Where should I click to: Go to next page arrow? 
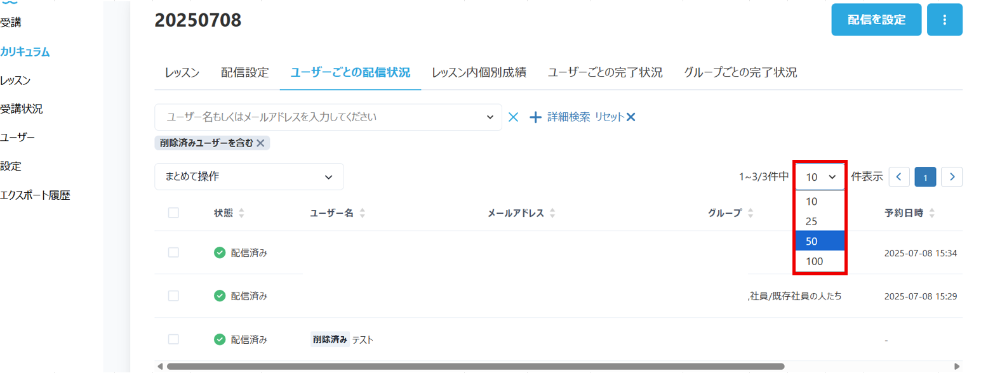[952, 177]
